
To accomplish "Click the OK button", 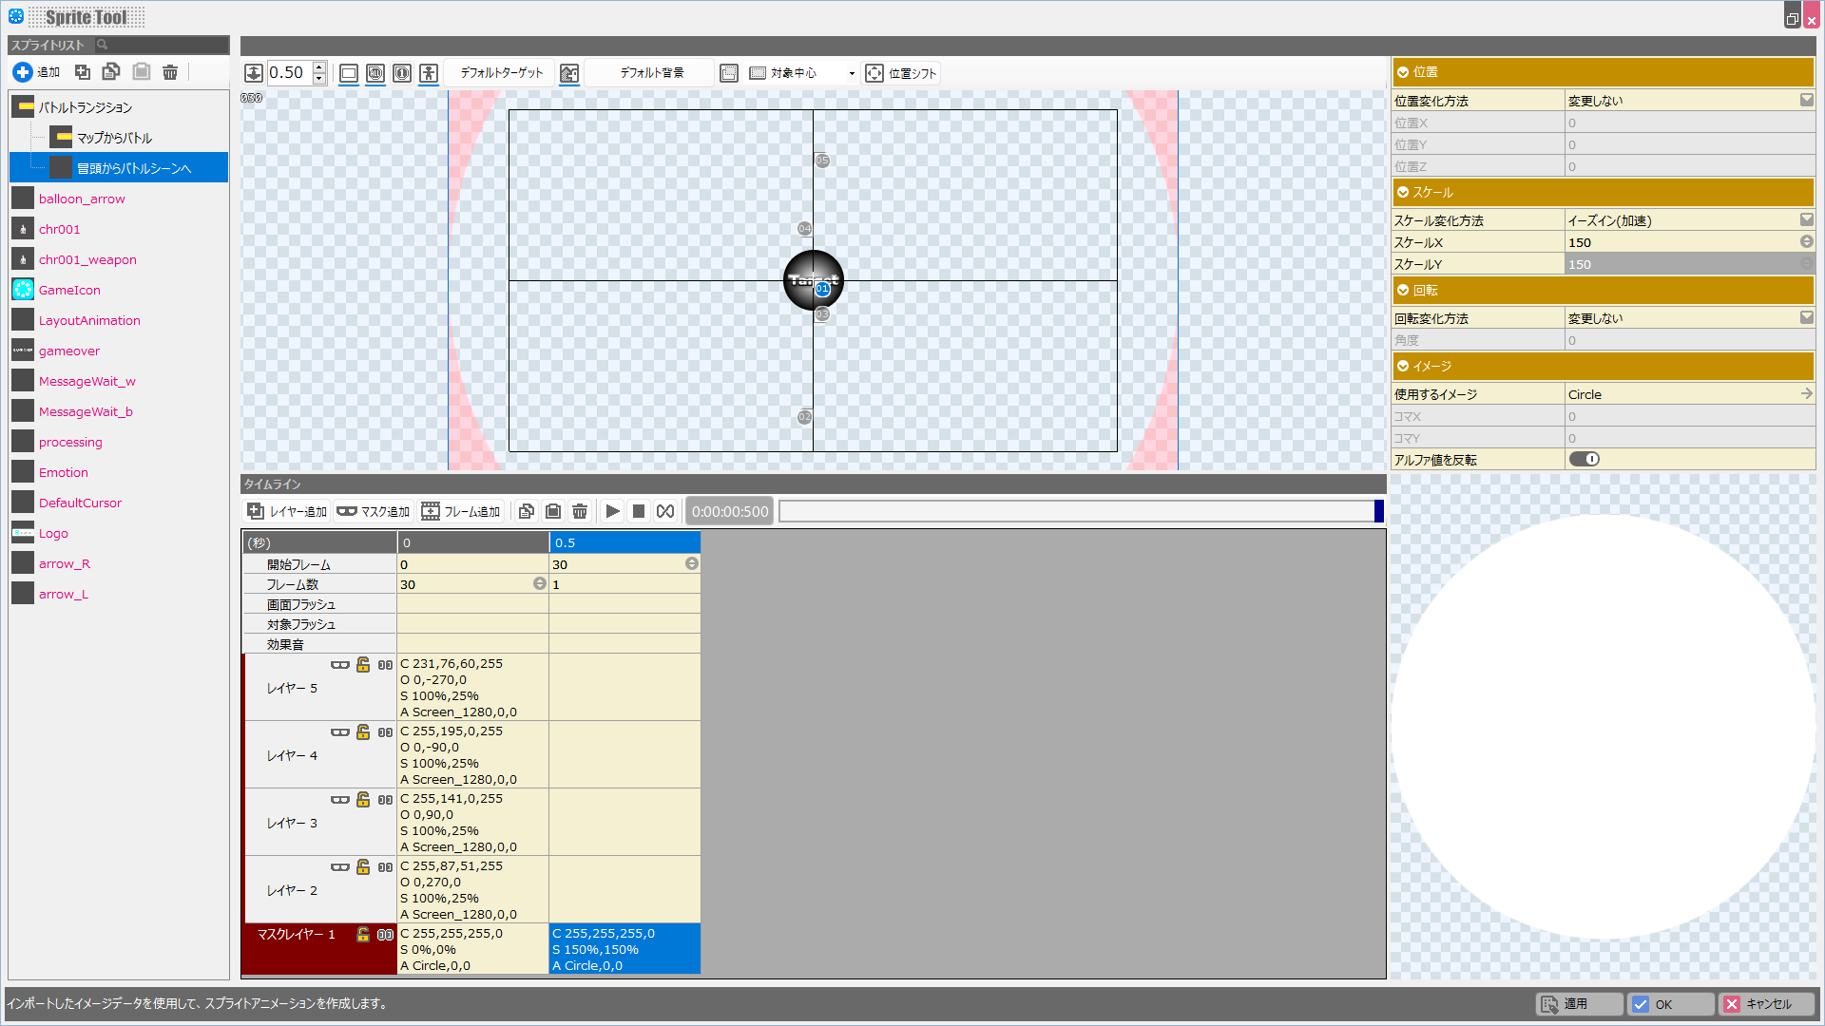I will (x=1670, y=1004).
